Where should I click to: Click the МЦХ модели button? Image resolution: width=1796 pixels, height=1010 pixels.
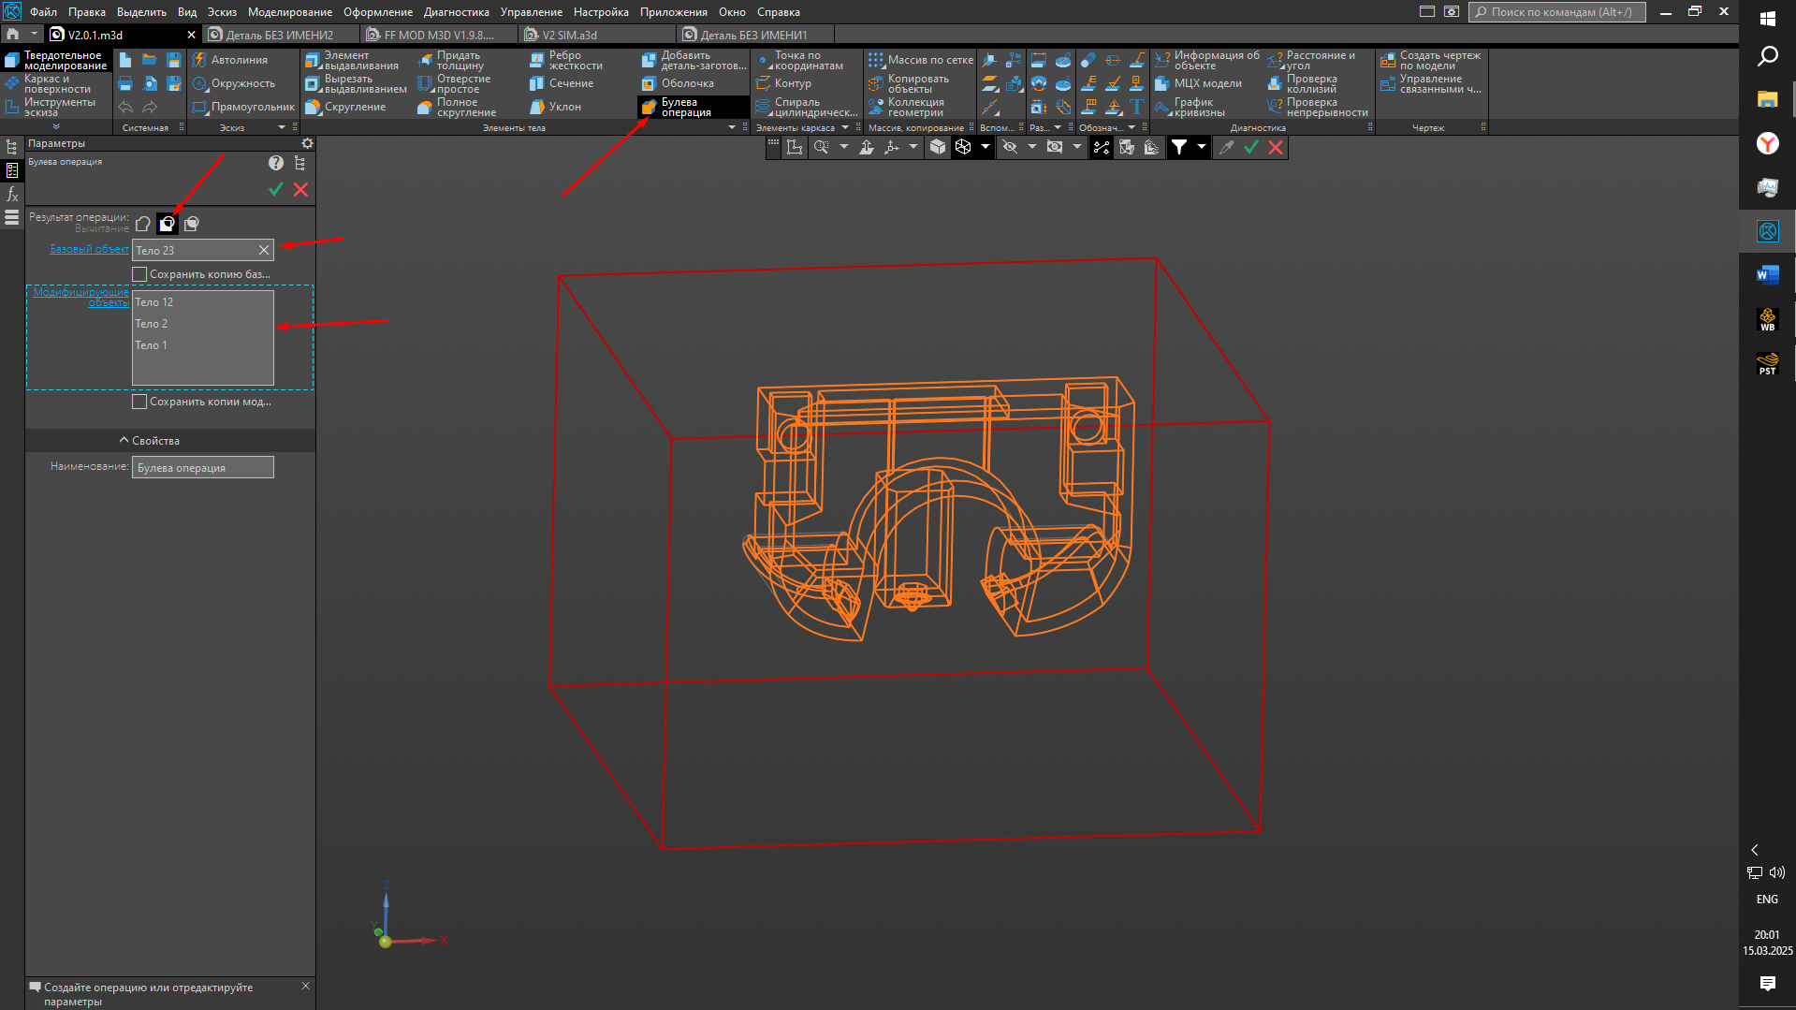(1199, 83)
